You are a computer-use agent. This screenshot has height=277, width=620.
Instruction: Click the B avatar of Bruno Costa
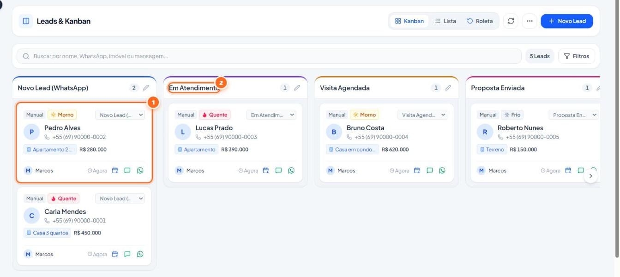[334, 132]
